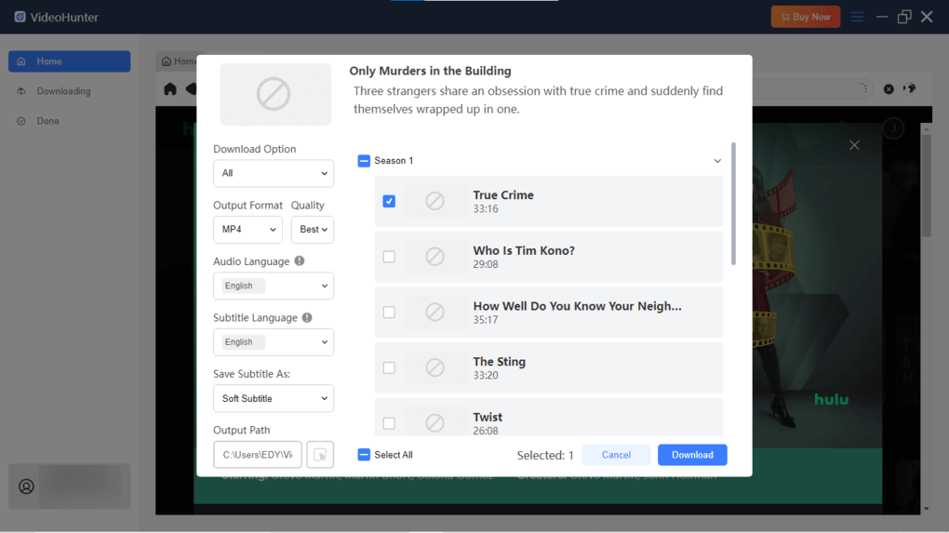
Task: Click the Downloading icon in the sidebar
Action: pos(21,91)
